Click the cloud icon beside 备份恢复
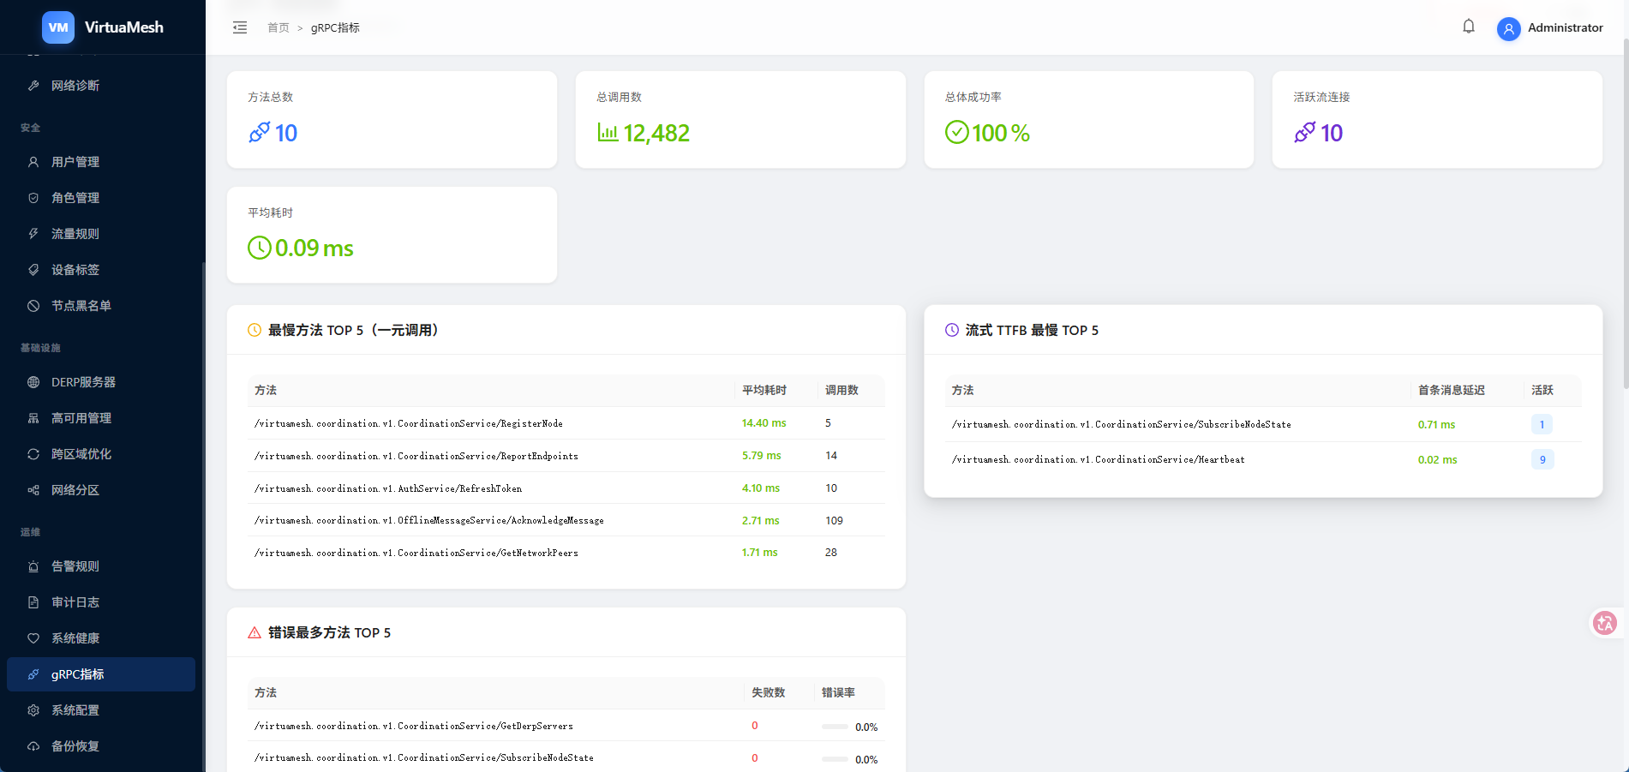 (33, 746)
